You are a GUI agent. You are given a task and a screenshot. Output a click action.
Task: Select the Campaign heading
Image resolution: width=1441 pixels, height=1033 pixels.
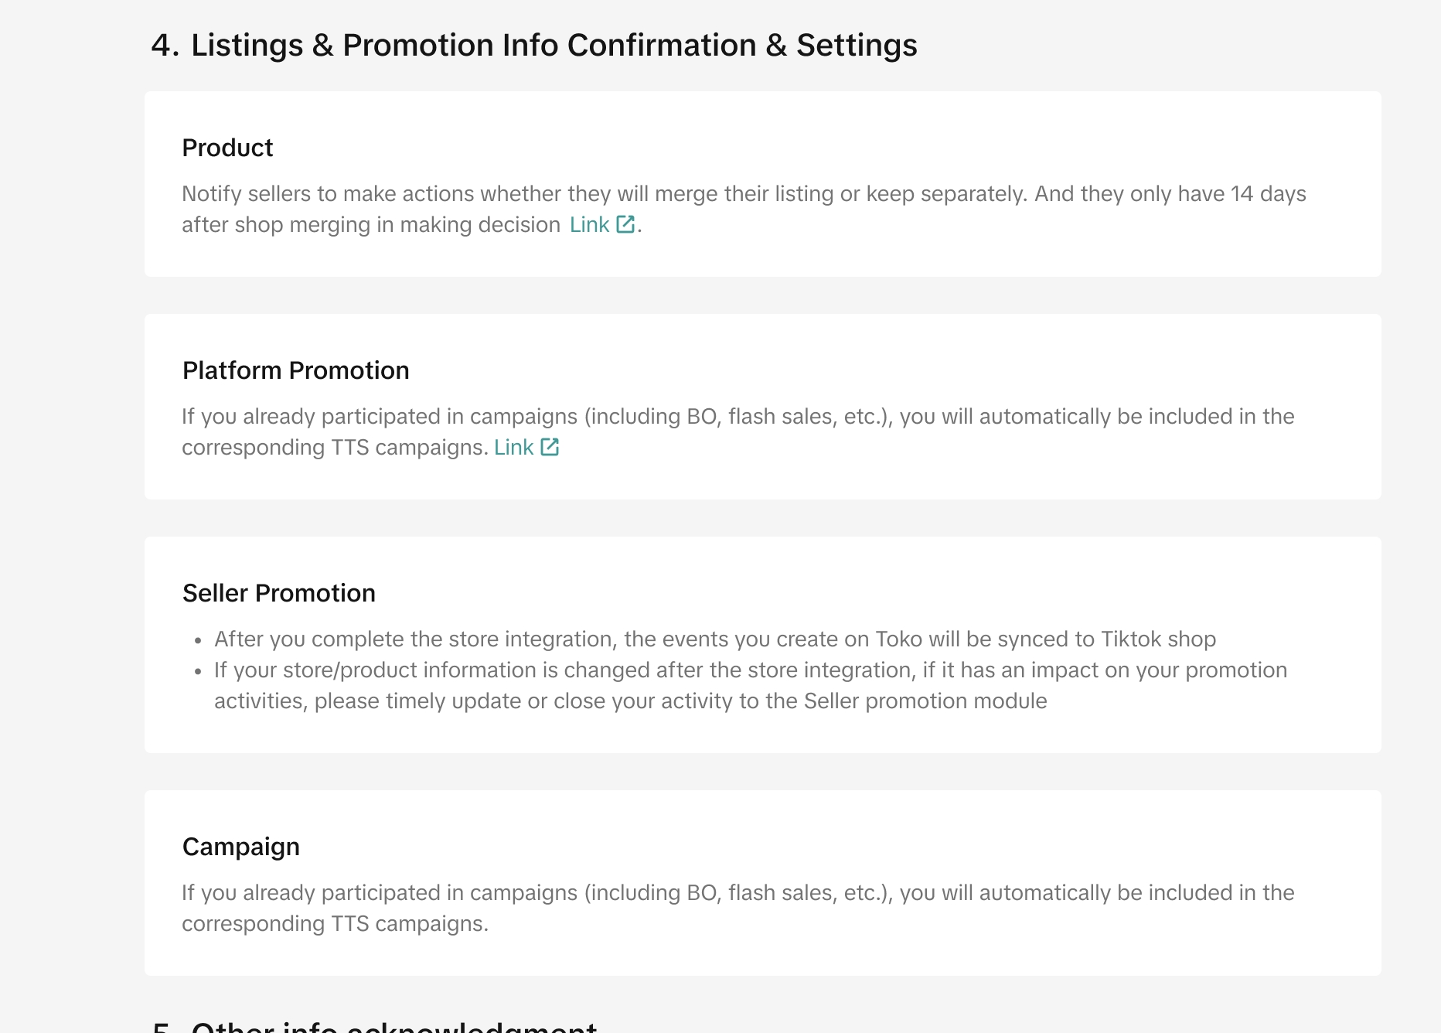click(240, 847)
